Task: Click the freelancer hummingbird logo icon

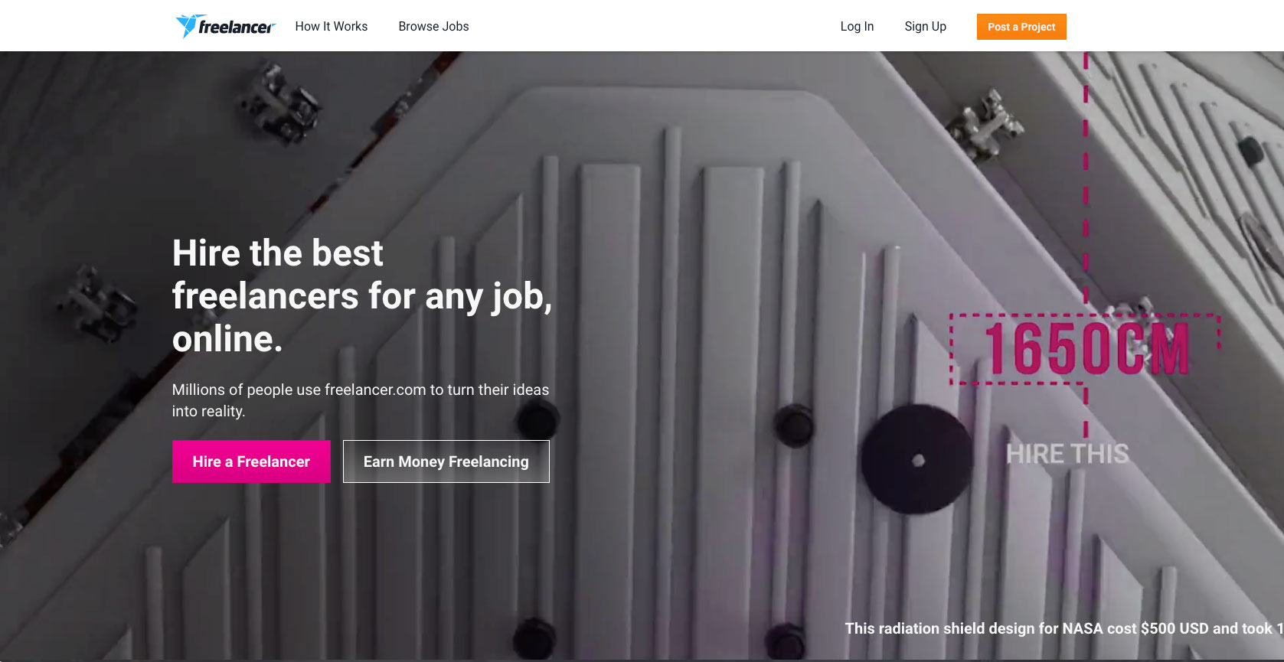Action: pyautogui.click(x=188, y=25)
